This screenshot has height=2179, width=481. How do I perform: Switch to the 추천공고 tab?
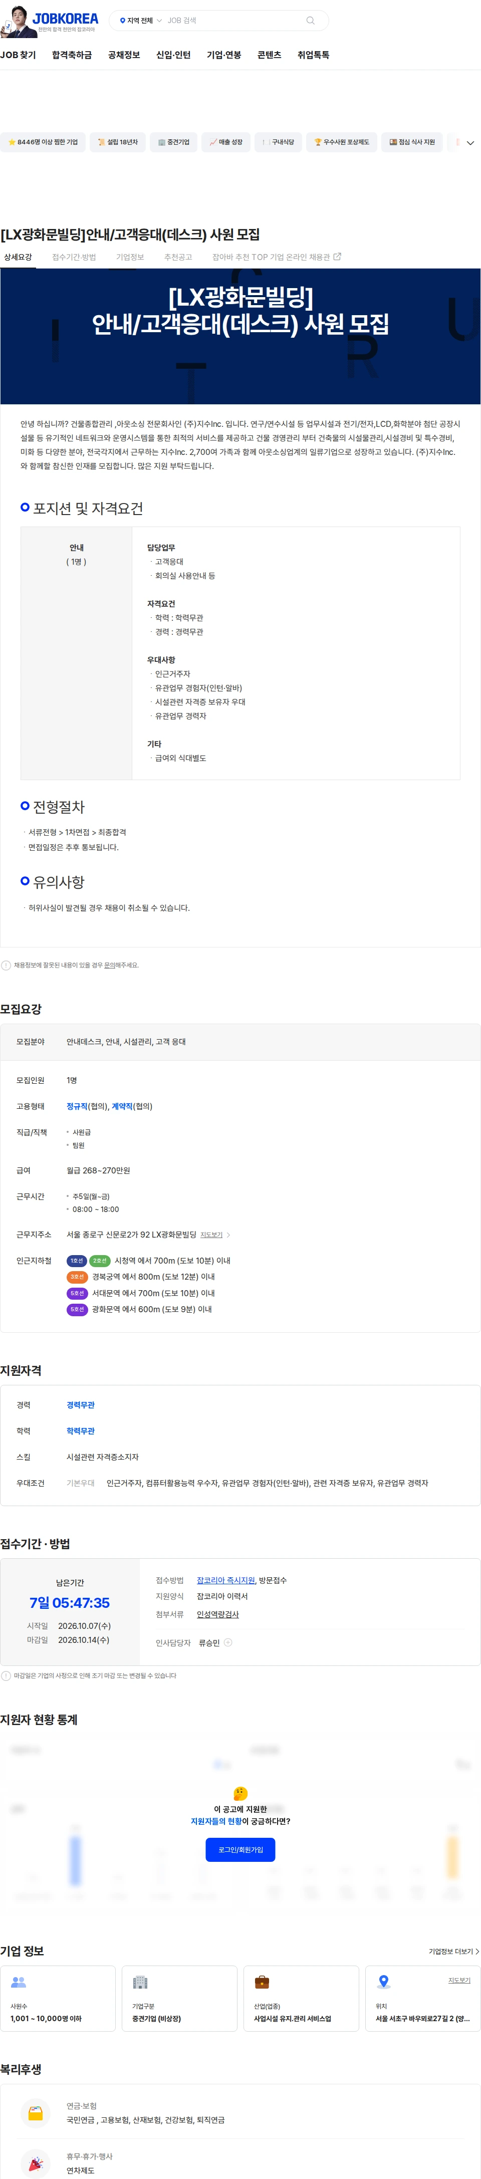(177, 257)
